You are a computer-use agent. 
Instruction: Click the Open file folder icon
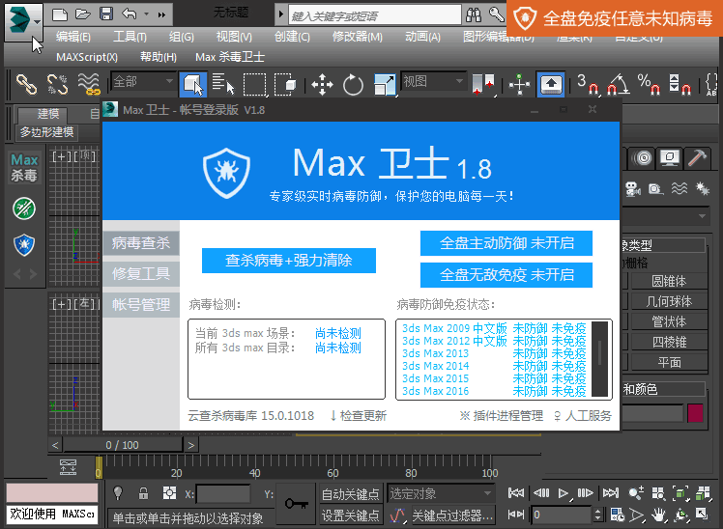[x=83, y=14]
